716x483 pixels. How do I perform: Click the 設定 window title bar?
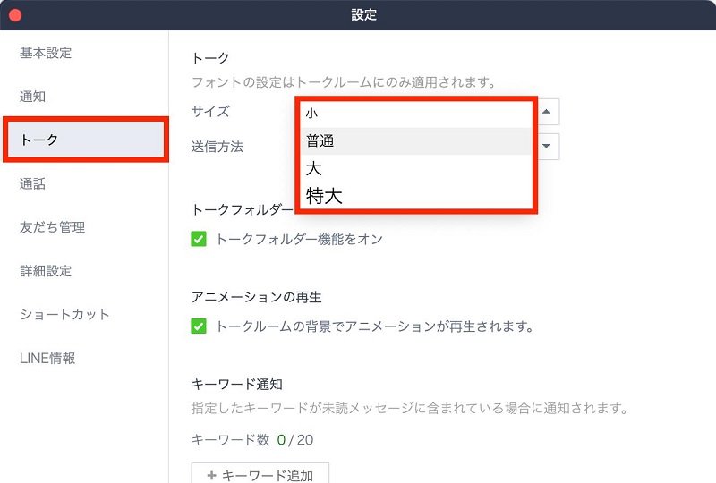pos(364,15)
